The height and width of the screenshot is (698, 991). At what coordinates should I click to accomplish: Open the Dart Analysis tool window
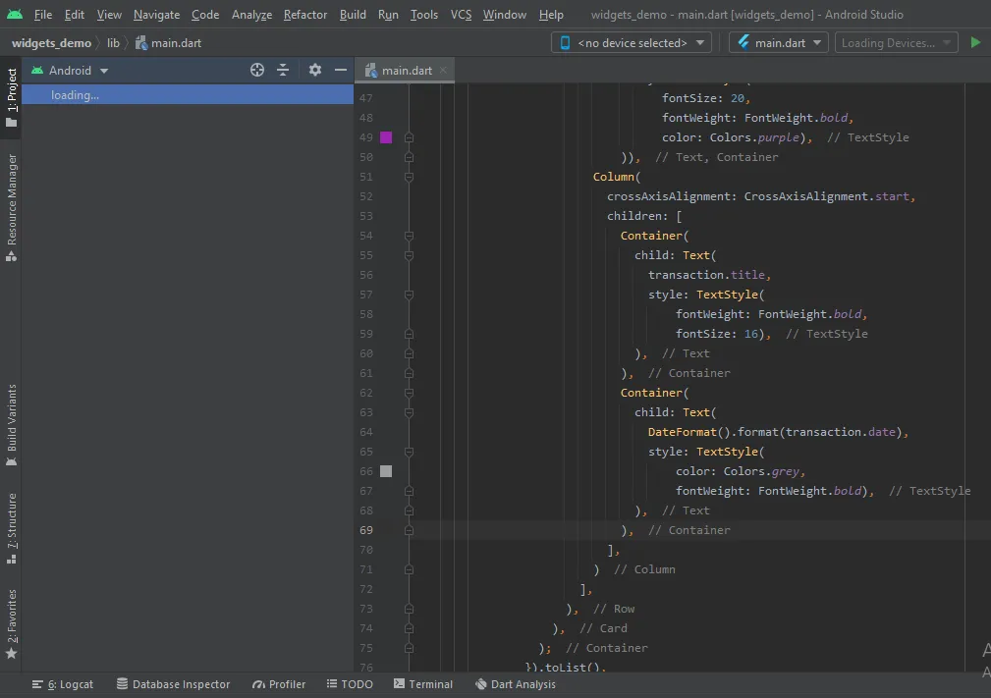(x=515, y=684)
